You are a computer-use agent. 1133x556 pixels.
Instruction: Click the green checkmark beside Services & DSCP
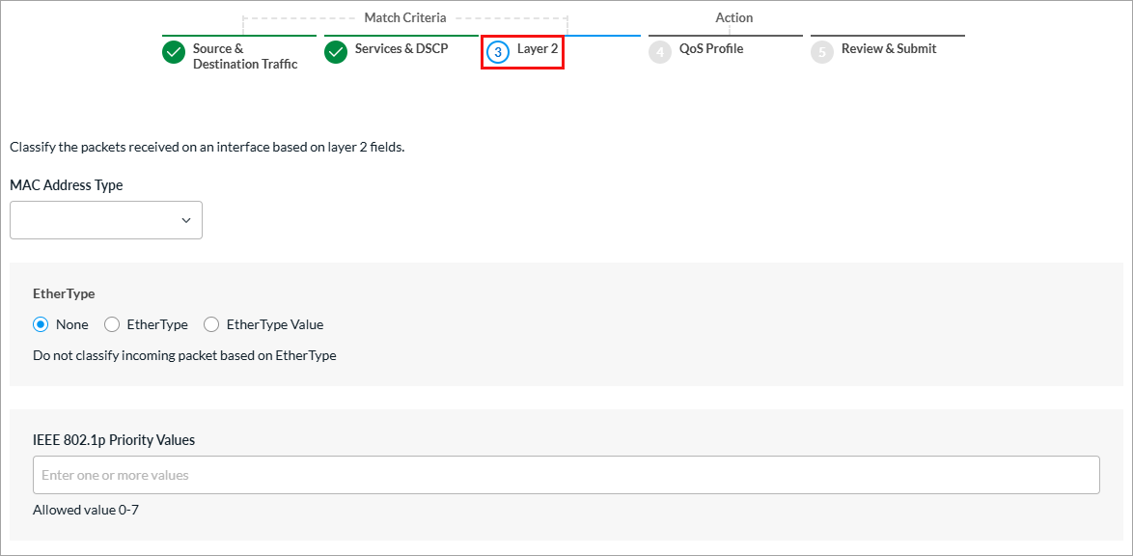(x=336, y=52)
